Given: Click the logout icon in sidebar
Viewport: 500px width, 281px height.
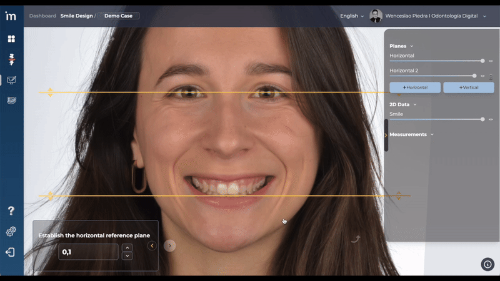Looking at the screenshot, I should pos(11,252).
